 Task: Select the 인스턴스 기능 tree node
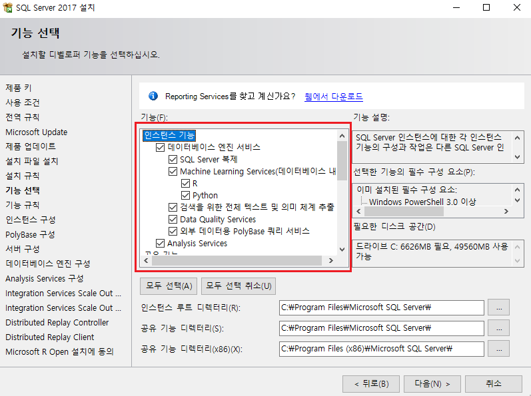169,135
